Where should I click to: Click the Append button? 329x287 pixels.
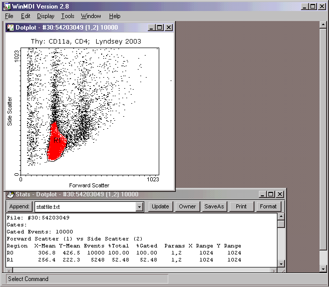coord(20,206)
